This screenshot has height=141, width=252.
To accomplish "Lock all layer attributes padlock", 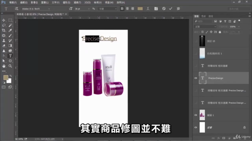I will click(x=220, y=32).
